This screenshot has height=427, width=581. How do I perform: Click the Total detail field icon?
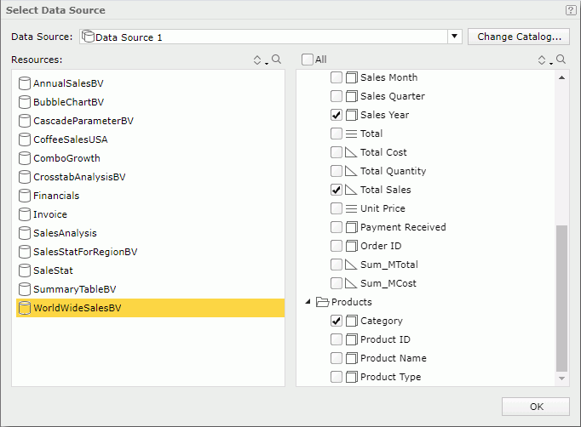click(351, 134)
